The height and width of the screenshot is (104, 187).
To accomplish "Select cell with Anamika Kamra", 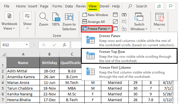I will click(23, 77).
